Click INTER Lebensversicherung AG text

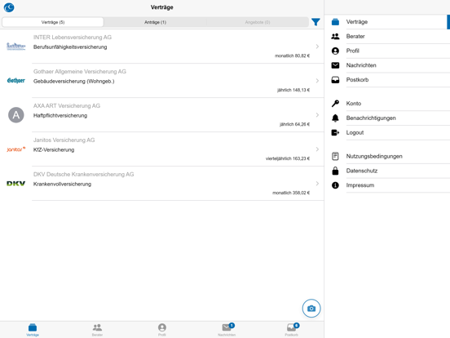[73, 38]
